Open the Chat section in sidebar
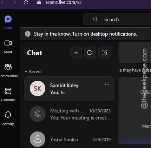Screen dimensions: 151x148 (8, 23)
